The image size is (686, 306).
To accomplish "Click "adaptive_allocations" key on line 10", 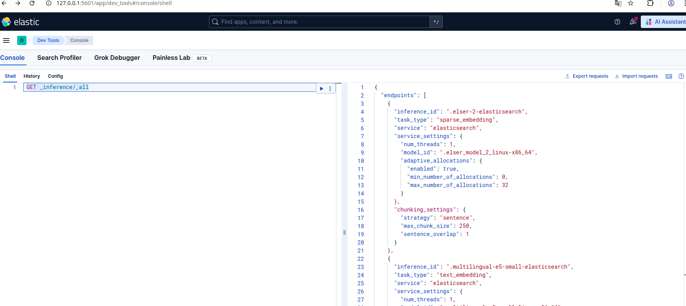I will click(437, 161).
